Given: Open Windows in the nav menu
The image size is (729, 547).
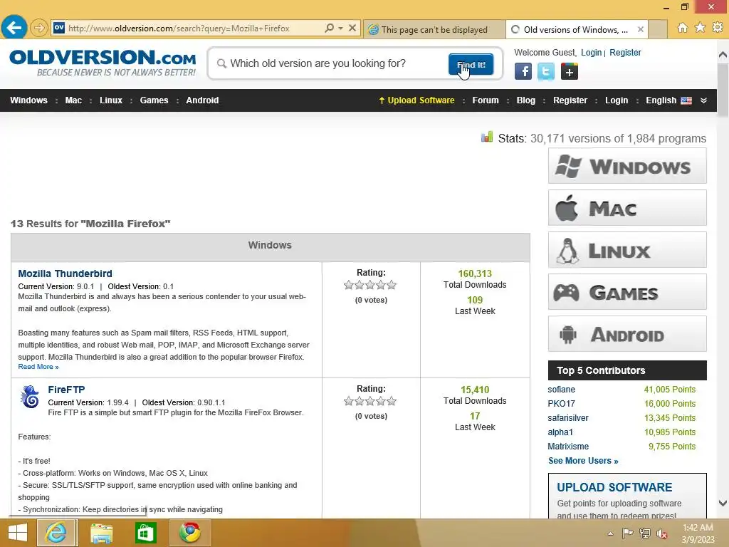Looking at the screenshot, I should pos(28,100).
